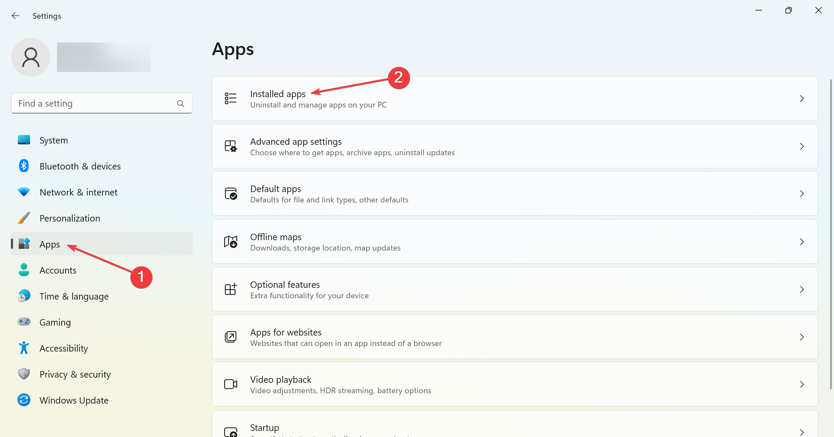This screenshot has height=437, width=834.
Task: Select Optional features title
Action: pyautogui.click(x=285, y=285)
